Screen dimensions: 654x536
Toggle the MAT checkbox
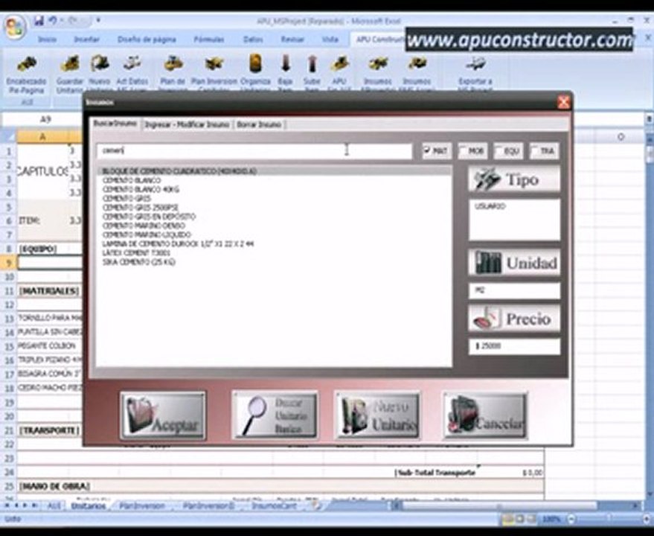[426, 150]
